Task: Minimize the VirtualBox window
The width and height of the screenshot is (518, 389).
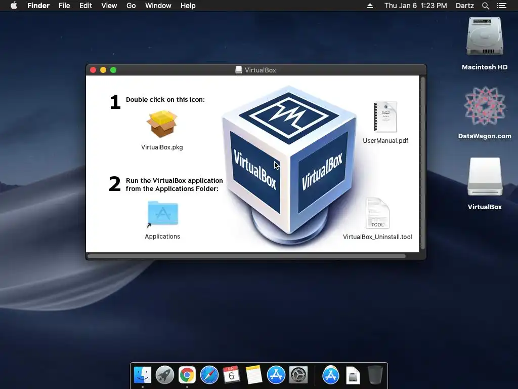Action: [x=103, y=70]
